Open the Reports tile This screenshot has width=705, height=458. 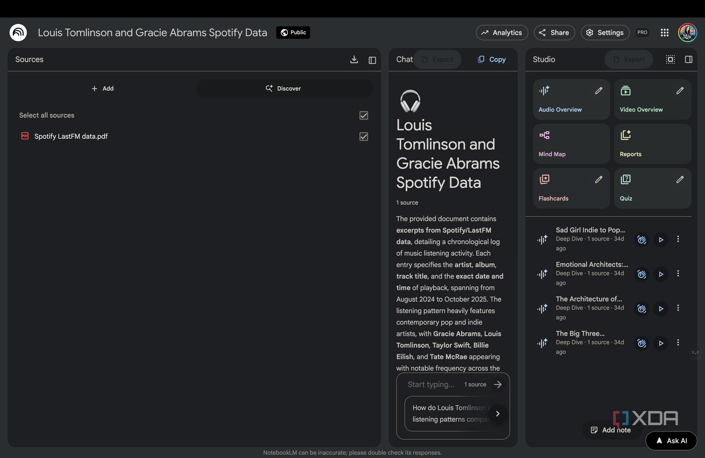pos(652,144)
